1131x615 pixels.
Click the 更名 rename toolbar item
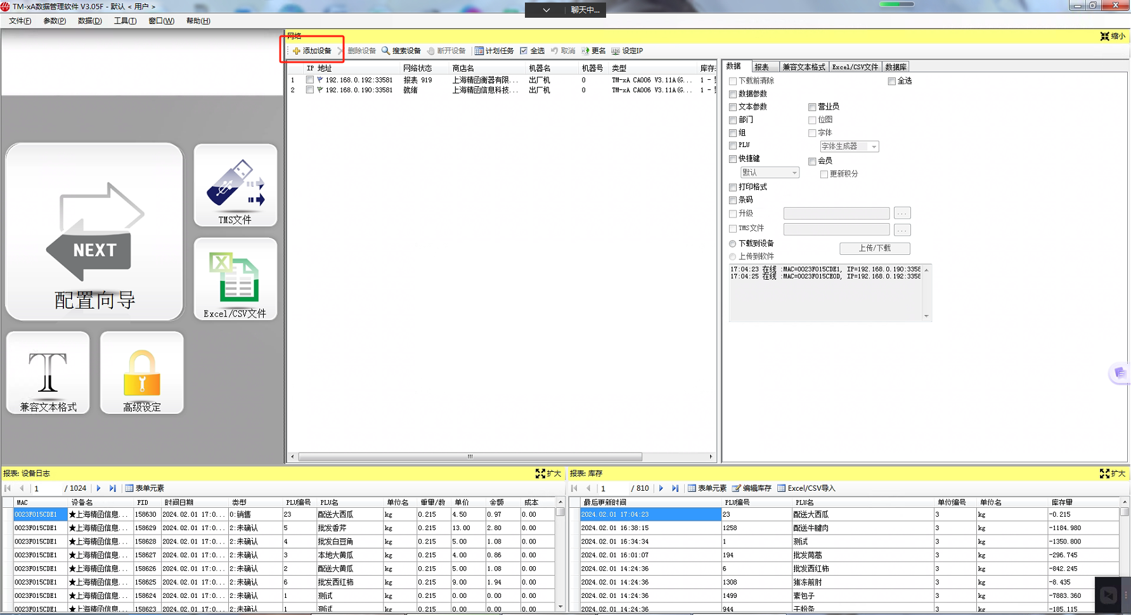[x=593, y=51]
